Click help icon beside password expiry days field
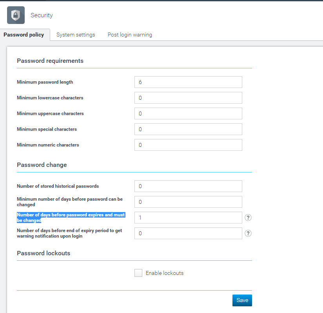This screenshot has height=313, width=323. click(x=248, y=218)
